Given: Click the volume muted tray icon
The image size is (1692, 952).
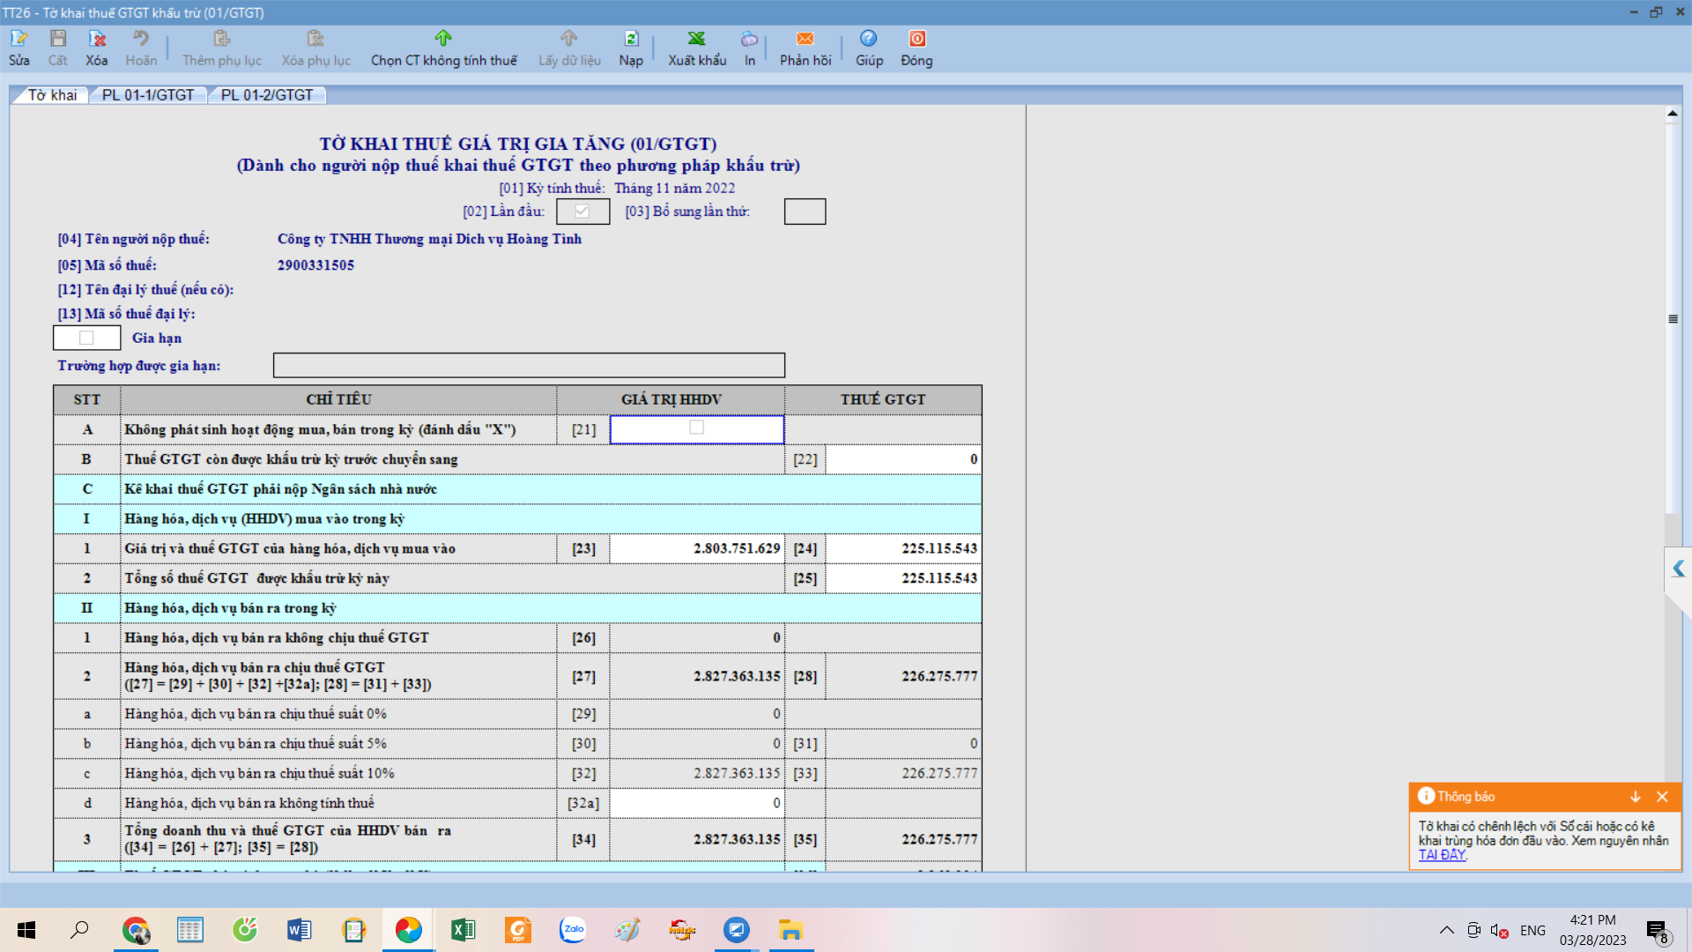Looking at the screenshot, I should (1499, 931).
